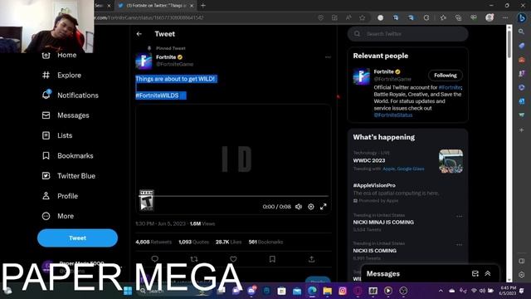531x299 pixels.
Task: Open Edge sidebar settings gear
Action: 522,275
